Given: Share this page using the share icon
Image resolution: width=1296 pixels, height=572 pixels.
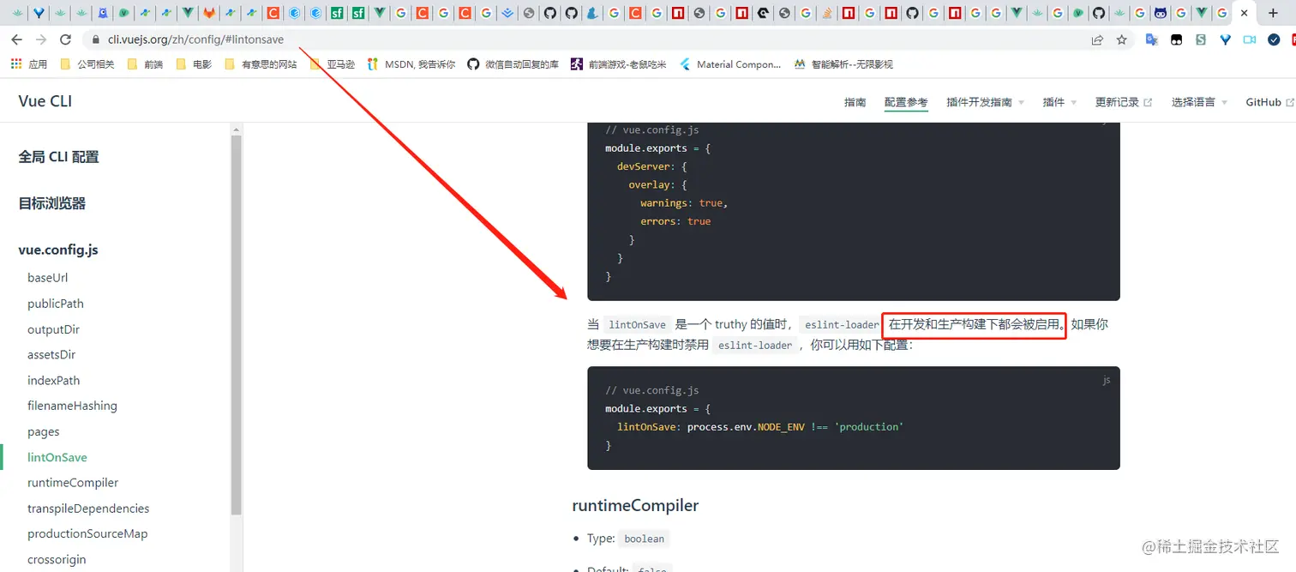Looking at the screenshot, I should coord(1097,39).
